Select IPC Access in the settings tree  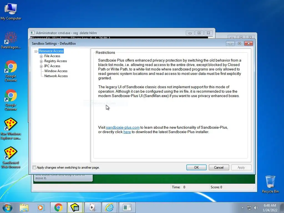tap(52, 66)
